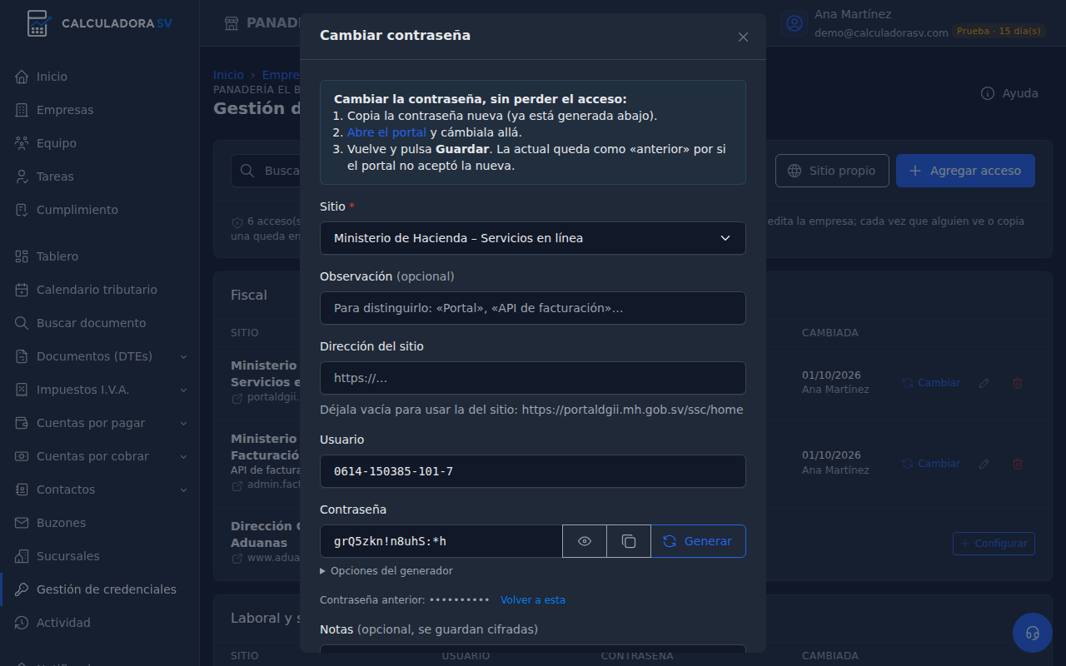The width and height of the screenshot is (1066, 666).
Task: Delete the first Ministerio de Hacienda access
Action: [1018, 383]
